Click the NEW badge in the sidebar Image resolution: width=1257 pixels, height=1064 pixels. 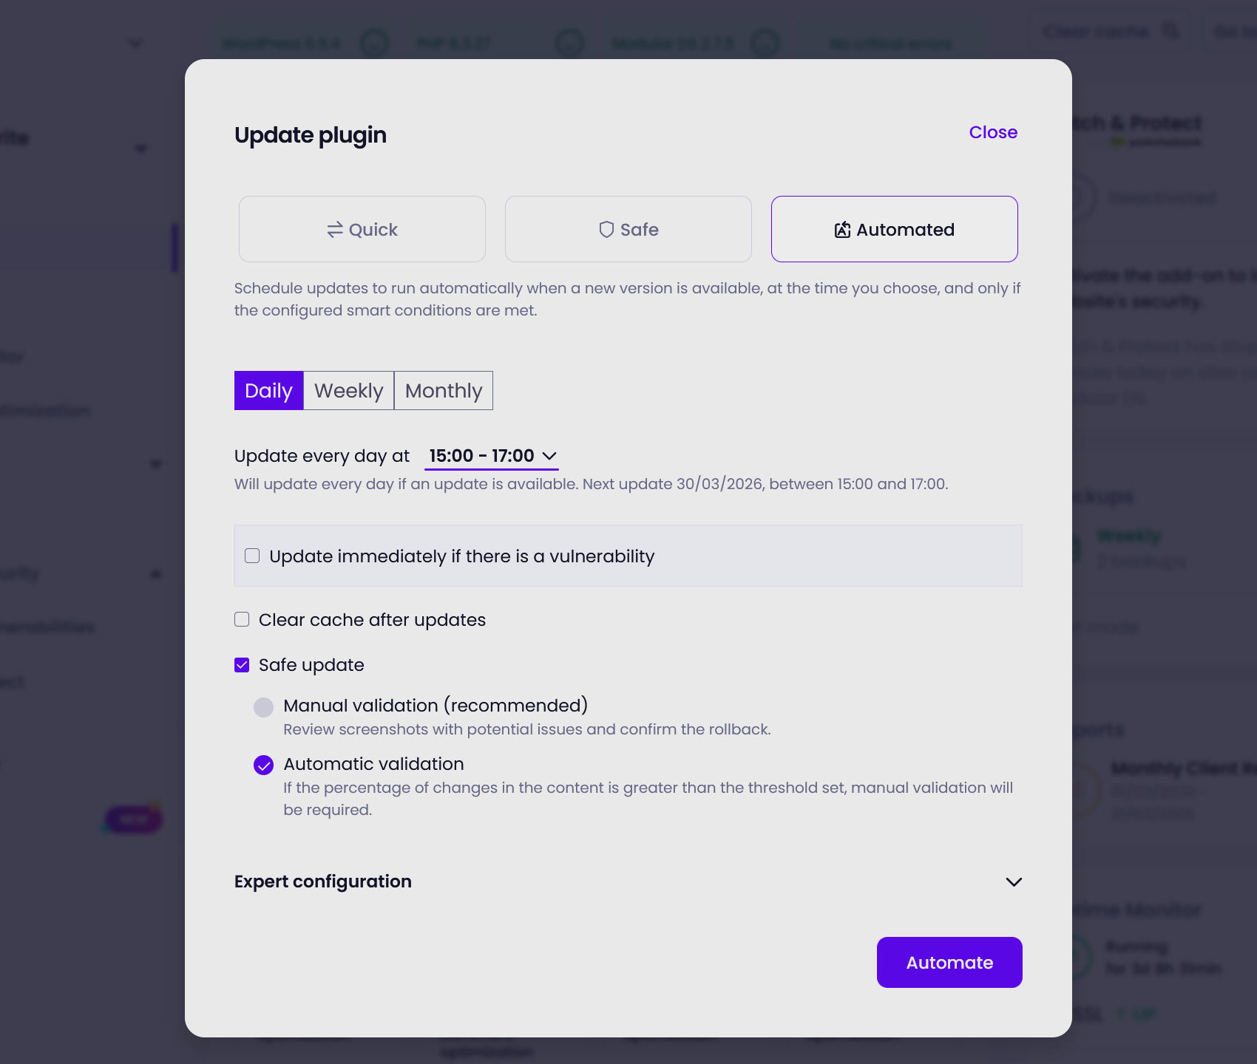(x=133, y=819)
